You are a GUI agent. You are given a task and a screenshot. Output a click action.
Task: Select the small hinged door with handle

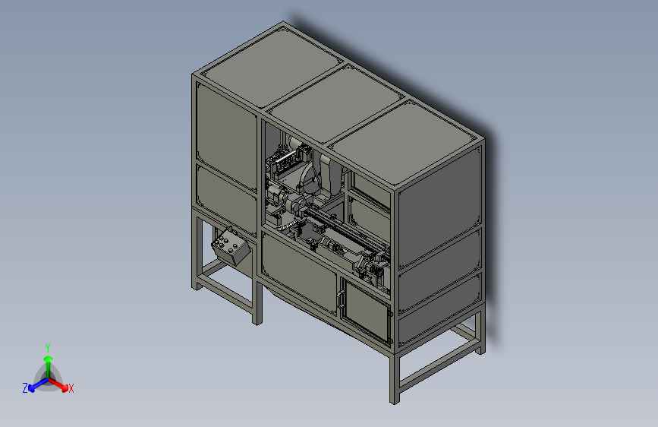pos(366,310)
